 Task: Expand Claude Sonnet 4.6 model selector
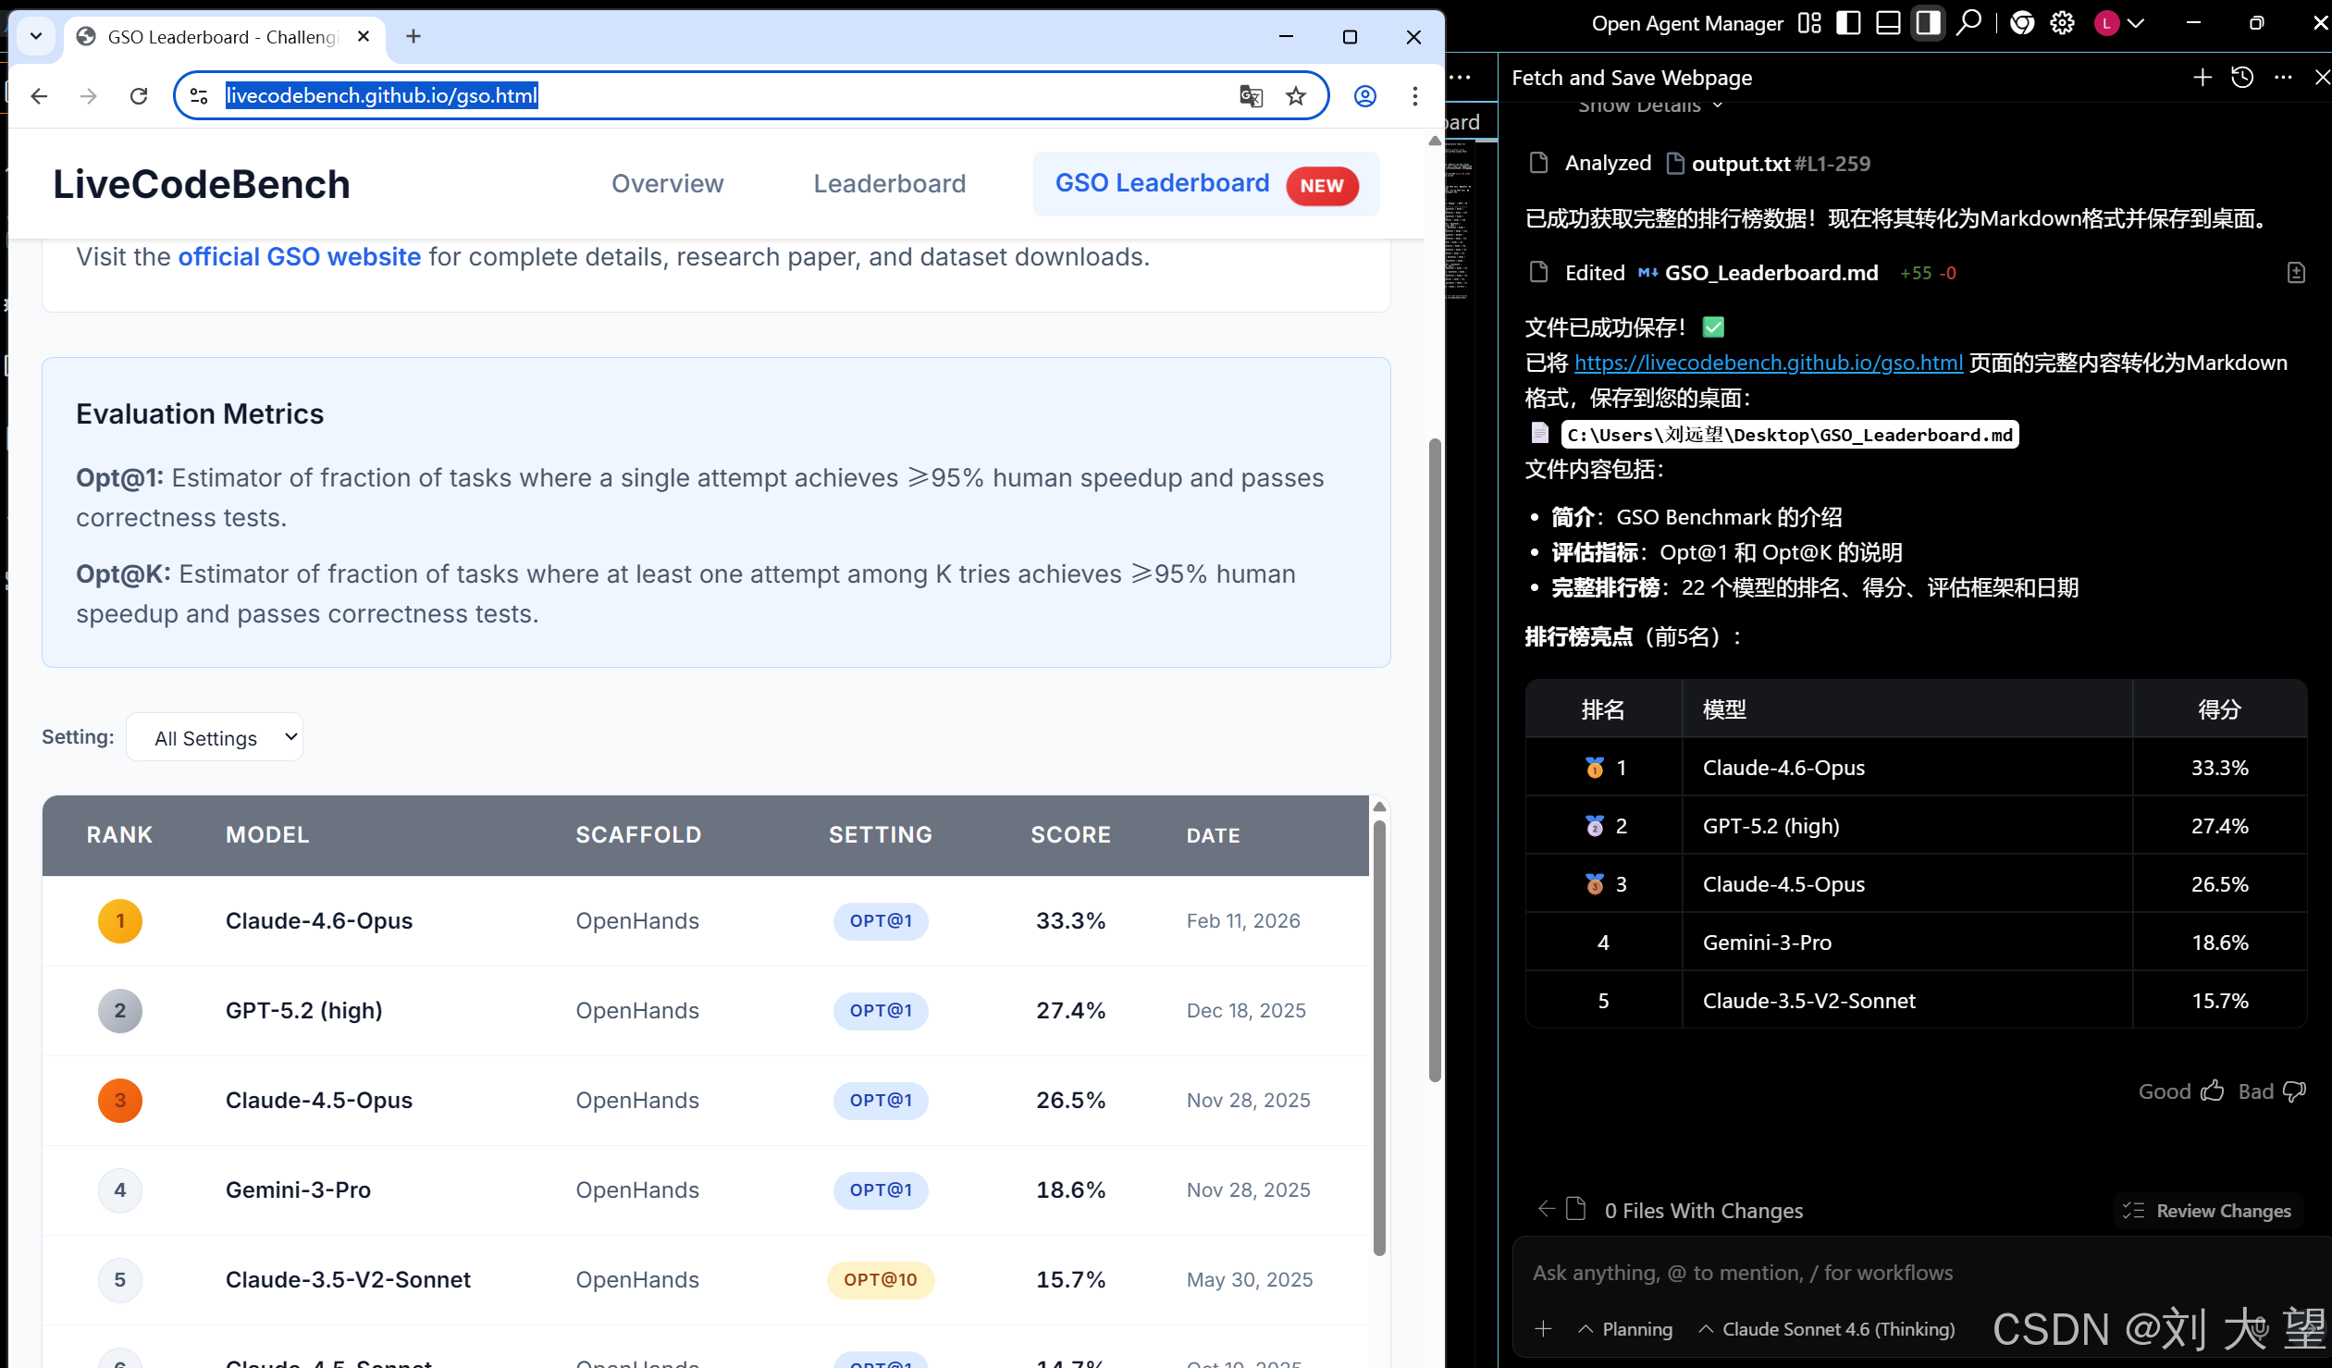tap(1827, 1329)
